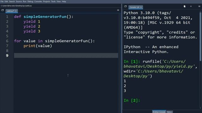The width and height of the screenshot is (202, 113).
Task: Open the Search menu
Action: [12, 2]
